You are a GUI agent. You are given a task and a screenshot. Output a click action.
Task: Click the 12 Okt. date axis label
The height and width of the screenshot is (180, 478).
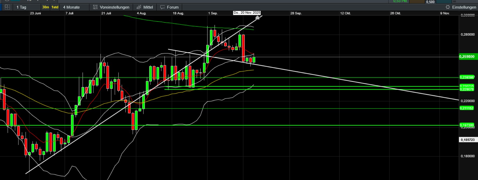point(346,13)
